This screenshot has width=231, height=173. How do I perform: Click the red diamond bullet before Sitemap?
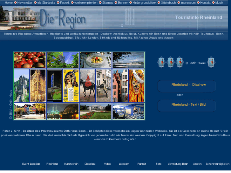100,3
